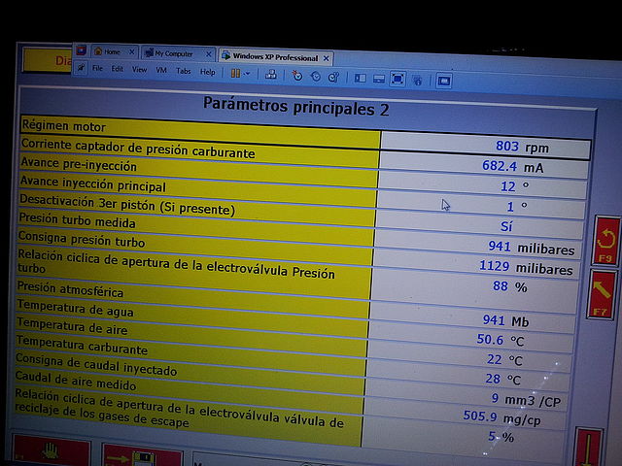Click the send Ctrl+Alt+Del toolbar icon
This screenshot has width=622, height=466.
[x=268, y=74]
